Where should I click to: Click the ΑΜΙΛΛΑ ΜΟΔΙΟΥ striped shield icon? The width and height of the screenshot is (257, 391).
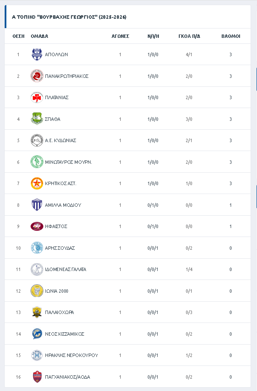(x=37, y=205)
